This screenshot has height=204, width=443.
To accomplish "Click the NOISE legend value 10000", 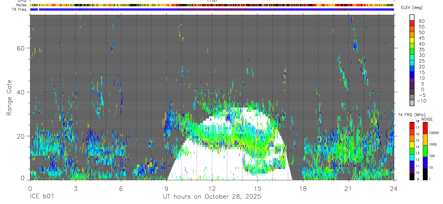I will [x=434, y=133].
